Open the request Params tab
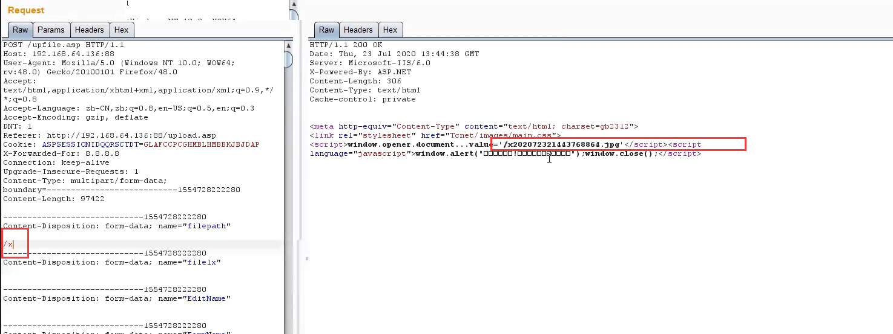Screen dimensions: 893x334 (51, 30)
